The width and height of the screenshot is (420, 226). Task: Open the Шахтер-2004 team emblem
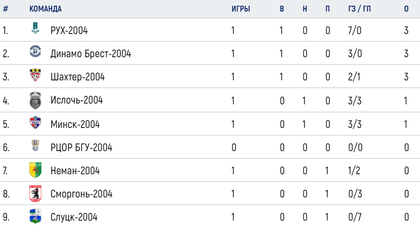35,75
